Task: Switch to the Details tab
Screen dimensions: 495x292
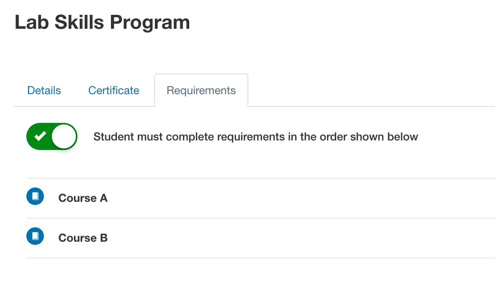Action: coord(44,91)
